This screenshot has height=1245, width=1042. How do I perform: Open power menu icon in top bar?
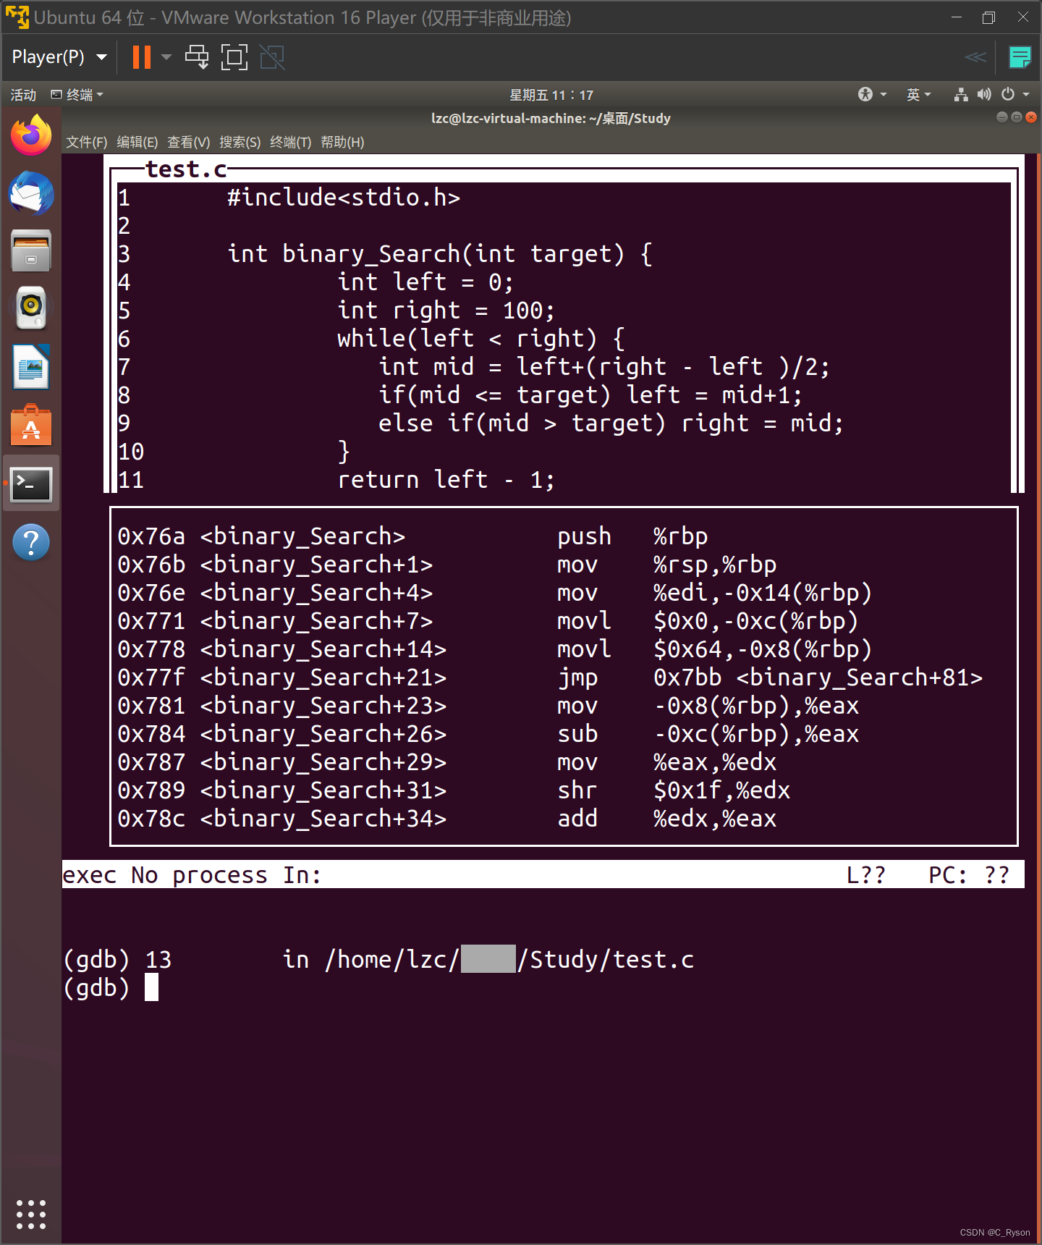click(x=1008, y=94)
